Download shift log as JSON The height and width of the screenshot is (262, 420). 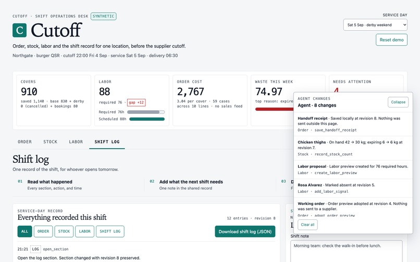(245, 231)
